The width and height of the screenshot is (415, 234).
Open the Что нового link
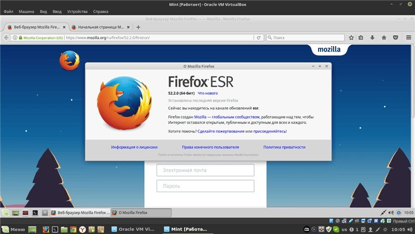[x=208, y=93]
